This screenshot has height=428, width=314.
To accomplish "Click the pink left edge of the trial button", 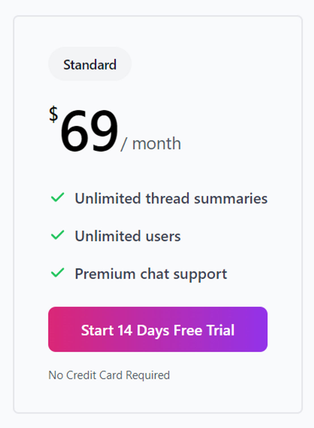I will (x=54, y=329).
